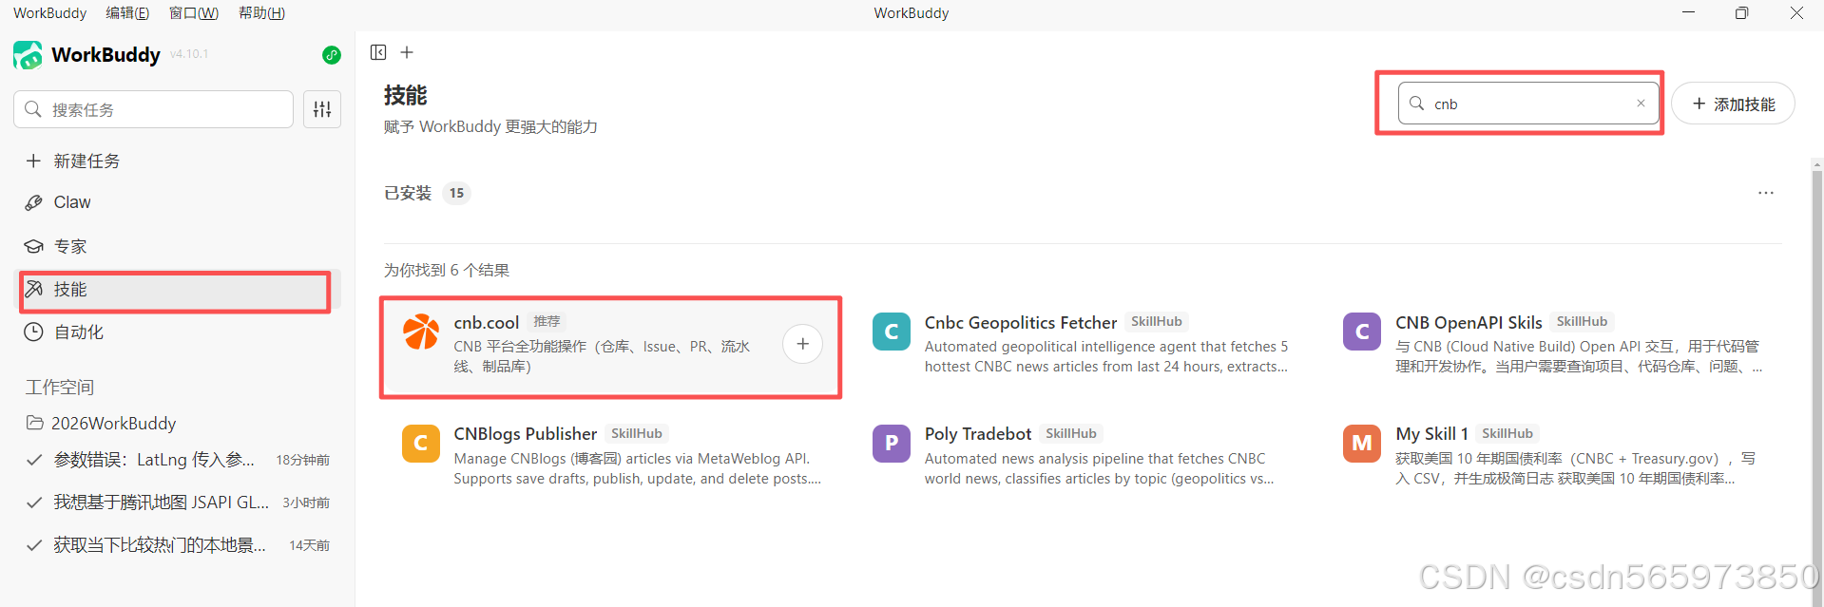Screen dimensions: 1824x607
Task: Click SkillHub tag on Poly Tradebot
Action: click(1071, 433)
